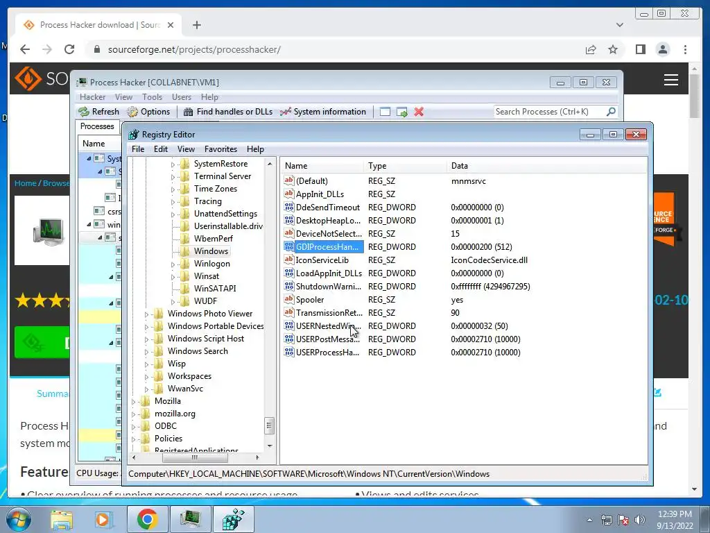Click the volume speaker tray icon
The width and height of the screenshot is (710, 533).
pyautogui.click(x=640, y=519)
